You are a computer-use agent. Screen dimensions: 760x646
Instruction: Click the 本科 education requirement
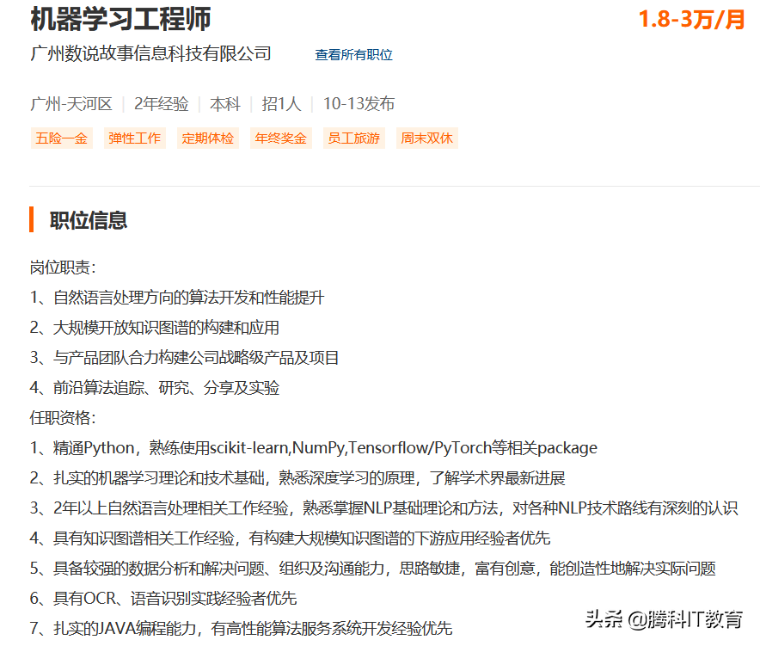click(x=225, y=103)
